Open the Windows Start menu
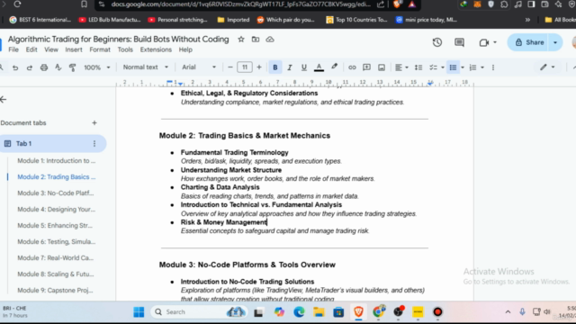Image resolution: width=576 pixels, height=324 pixels. click(139, 312)
